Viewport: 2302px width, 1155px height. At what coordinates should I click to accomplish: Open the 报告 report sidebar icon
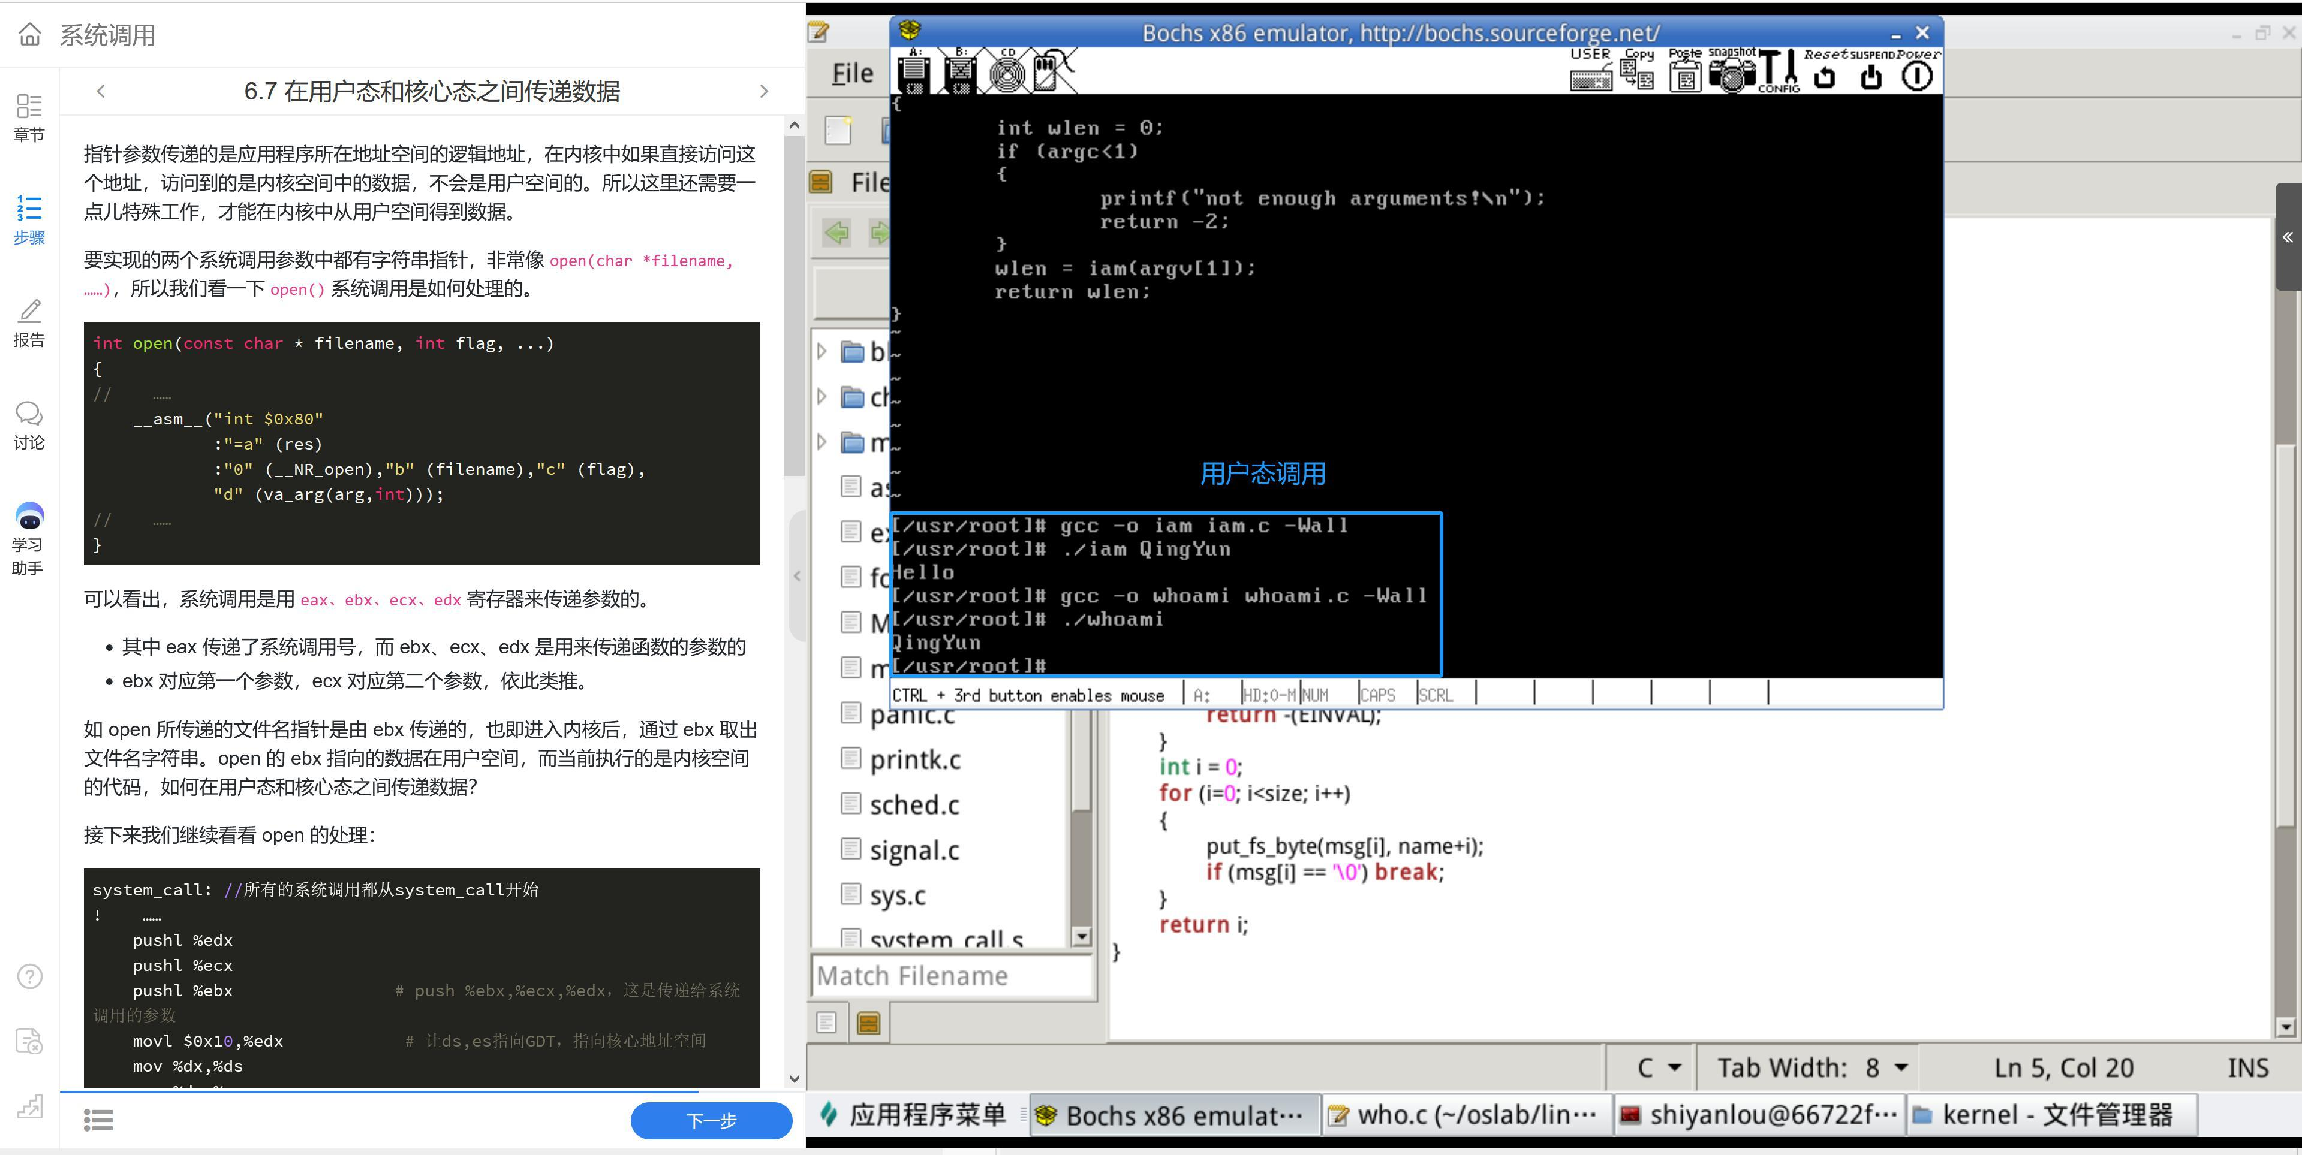tap(29, 322)
